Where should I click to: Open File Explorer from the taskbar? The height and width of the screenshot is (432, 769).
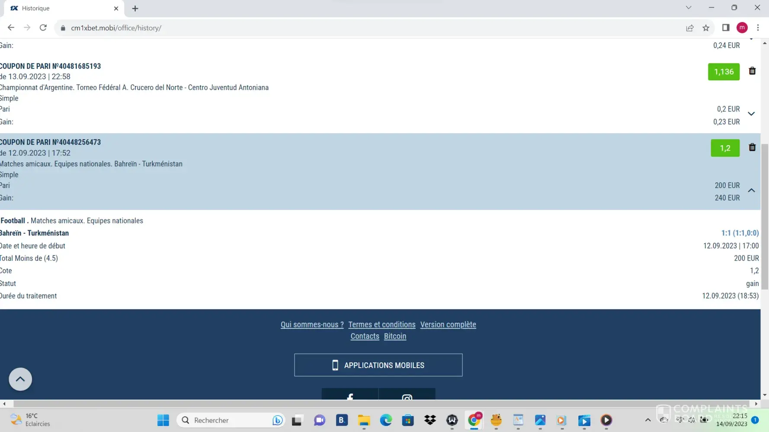click(x=364, y=420)
